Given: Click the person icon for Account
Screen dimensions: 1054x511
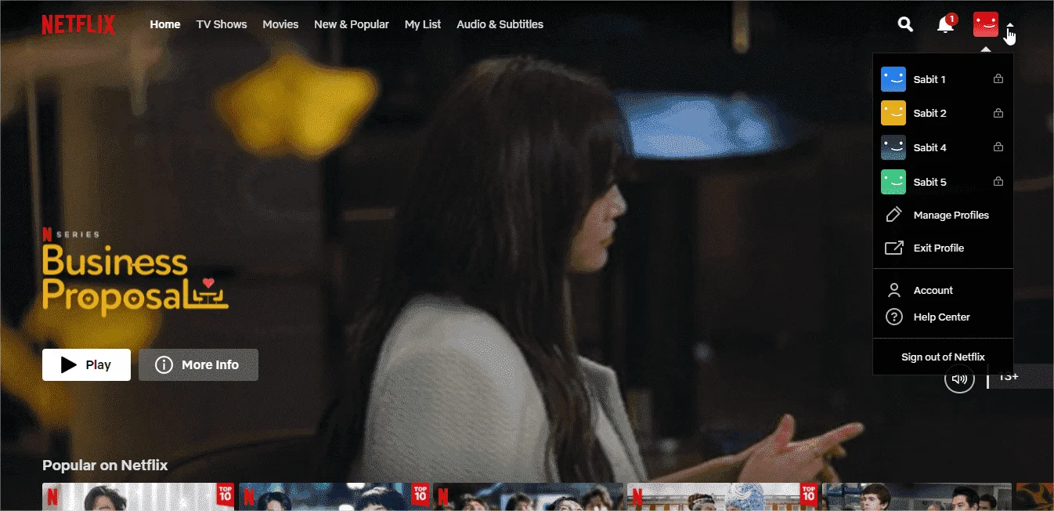Looking at the screenshot, I should tap(893, 291).
